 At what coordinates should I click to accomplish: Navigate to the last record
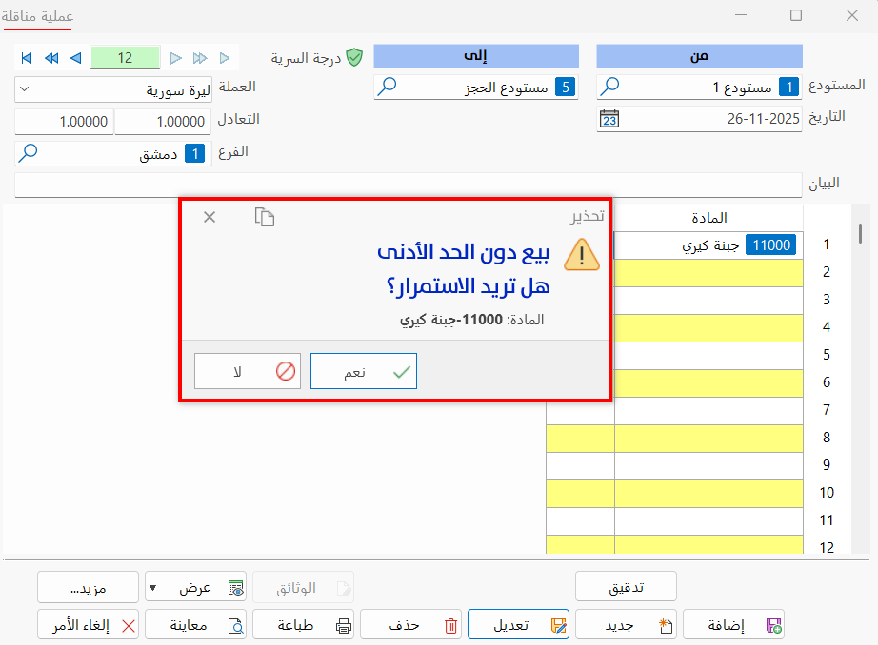(x=225, y=57)
